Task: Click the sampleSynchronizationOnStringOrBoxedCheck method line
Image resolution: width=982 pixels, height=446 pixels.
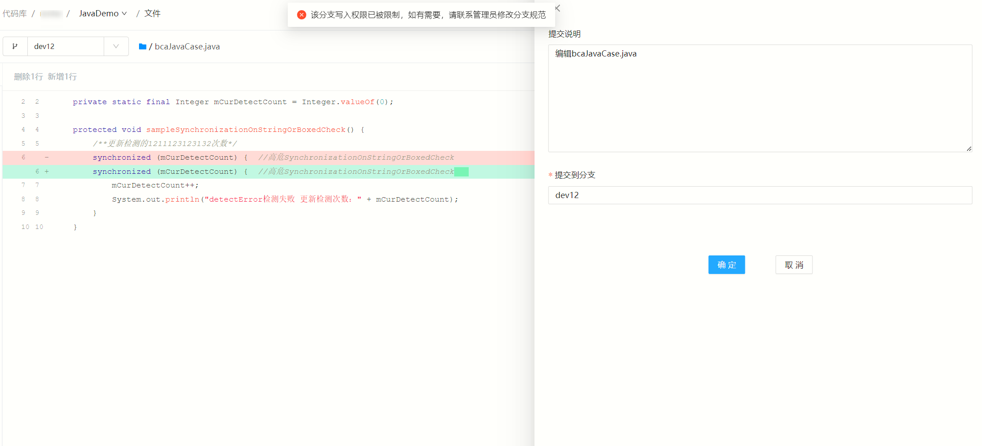Action: point(218,130)
